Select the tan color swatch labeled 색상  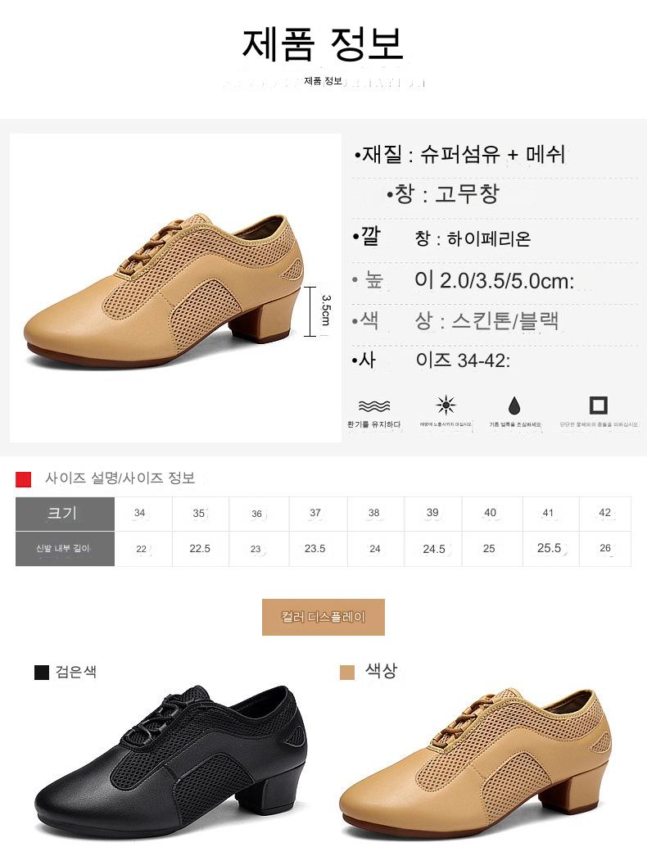point(347,672)
